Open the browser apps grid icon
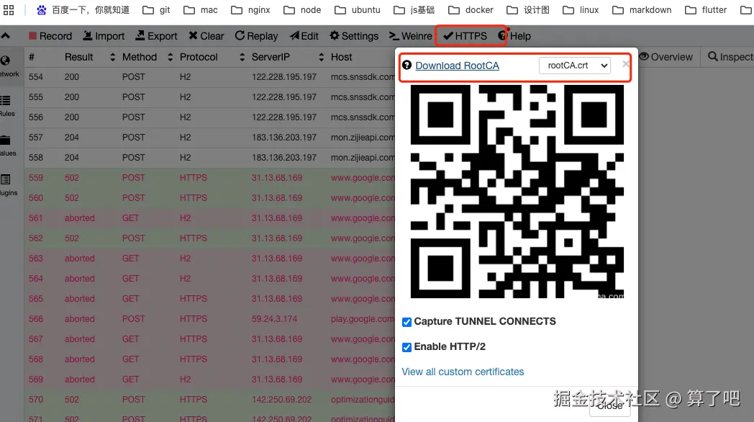Viewport: 754px width, 422px height. 9,9
